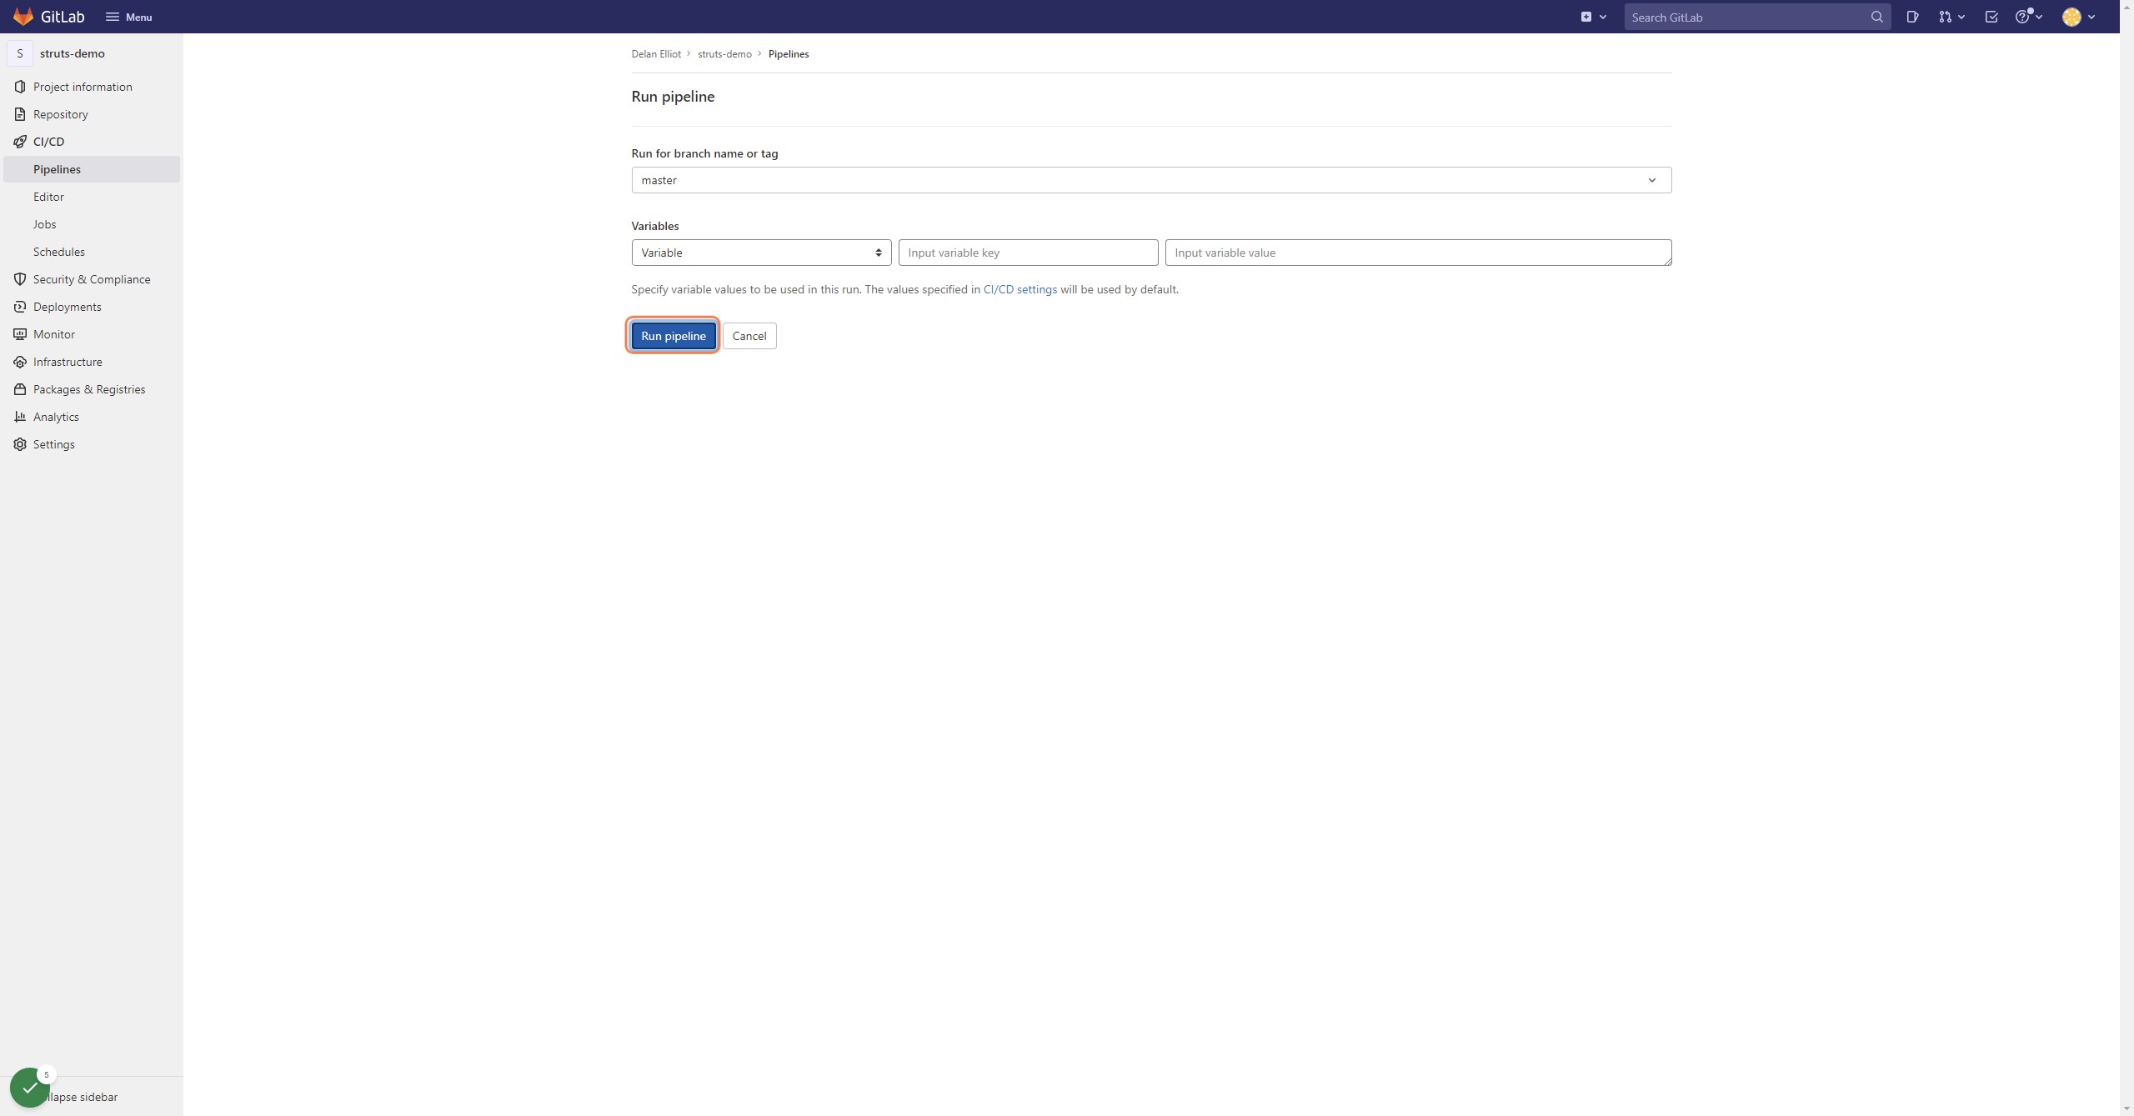
Task: Open the merge requests dropdown
Action: 1951,17
